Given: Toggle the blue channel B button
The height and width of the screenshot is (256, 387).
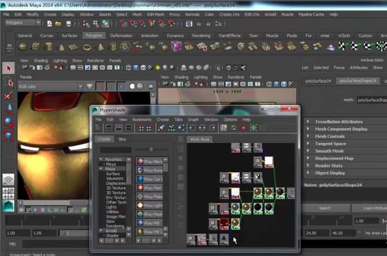Looking at the screenshot, I should [122, 86].
